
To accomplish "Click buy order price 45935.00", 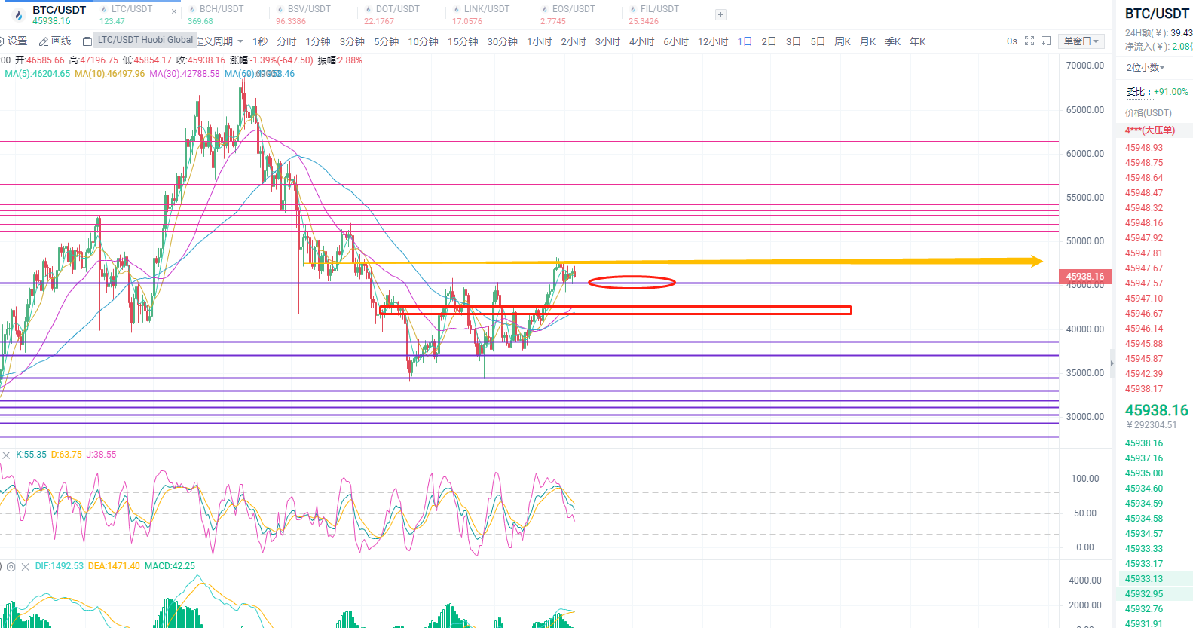I will click(1144, 473).
